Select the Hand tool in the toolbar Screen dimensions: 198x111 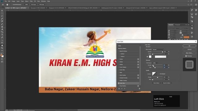pos(2,45)
